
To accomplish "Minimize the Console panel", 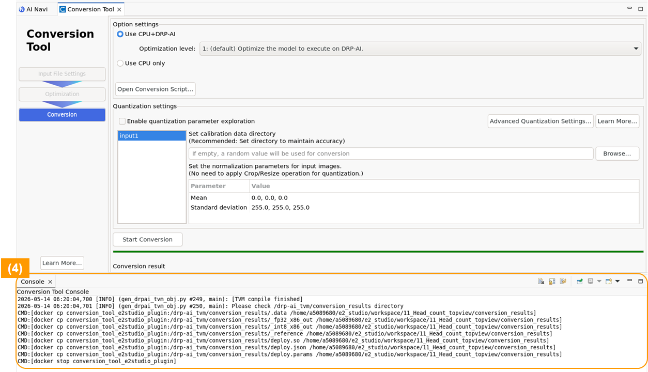I will click(629, 281).
